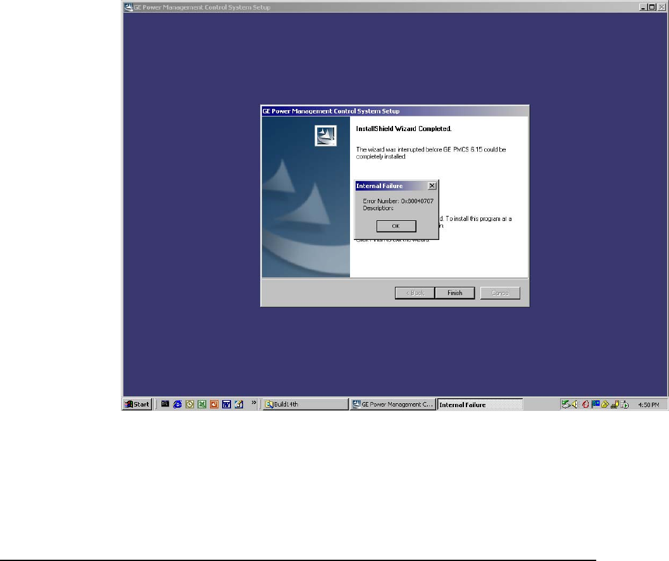This screenshot has width=669, height=561.
Task: Open the blue display settings tray icon
Action: pos(596,404)
